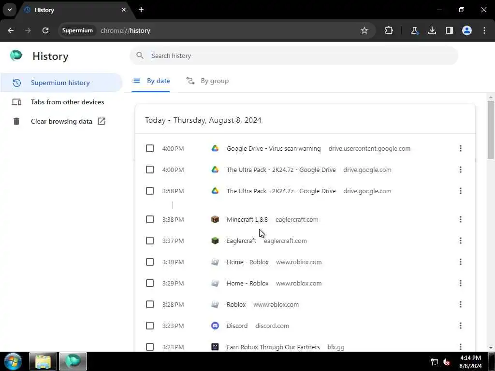Open actions menu for Virus scan warning entry
Viewport: 495px width, 371px height.
(461, 148)
